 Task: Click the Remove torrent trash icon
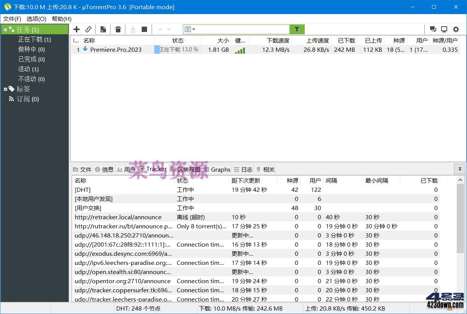118,29
